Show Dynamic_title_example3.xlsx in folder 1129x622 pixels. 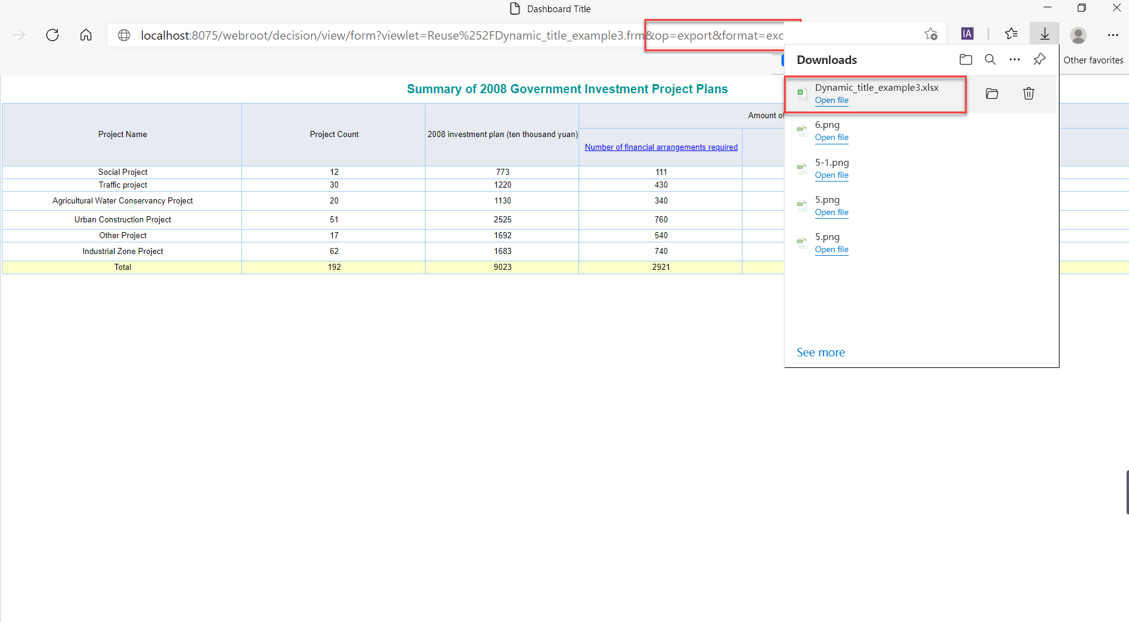[992, 94]
